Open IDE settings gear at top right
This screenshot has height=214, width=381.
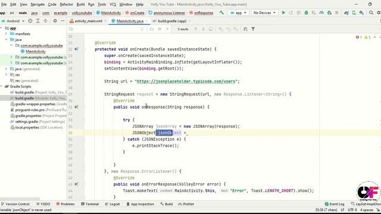pyautogui.click(x=379, y=12)
